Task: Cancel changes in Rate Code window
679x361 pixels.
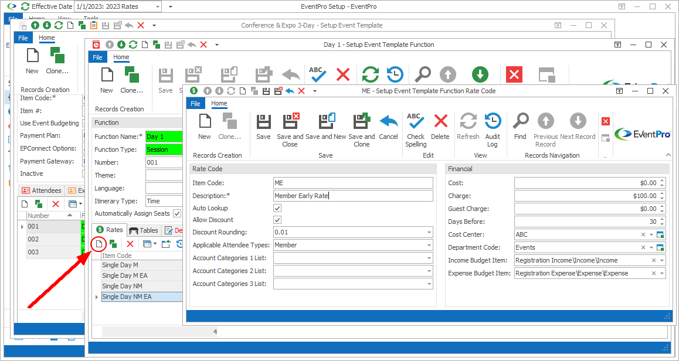Action: 388,127
